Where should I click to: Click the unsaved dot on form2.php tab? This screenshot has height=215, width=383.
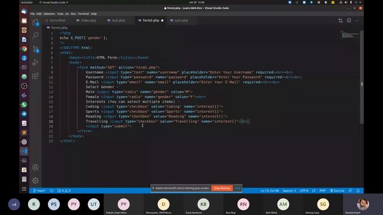pyautogui.click(x=162, y=20)
